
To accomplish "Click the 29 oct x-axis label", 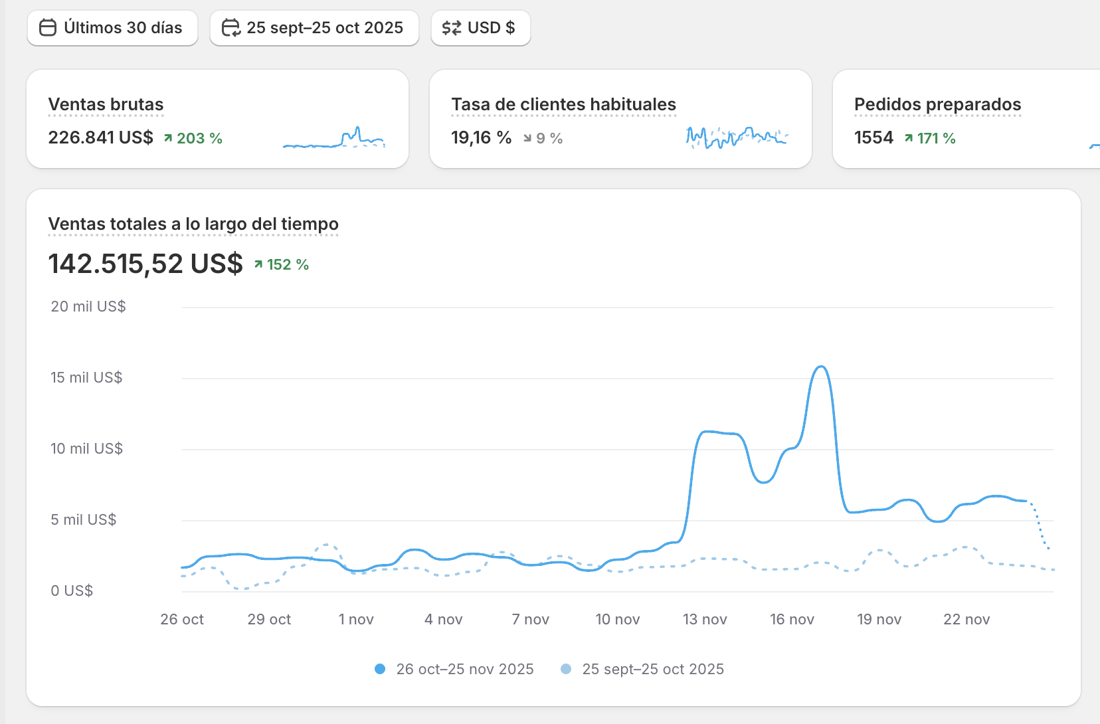I will (x=269, y=619).
